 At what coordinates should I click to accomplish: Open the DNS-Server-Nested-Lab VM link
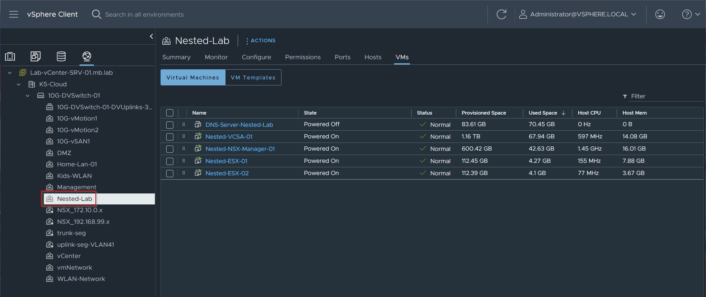click(239, 125)
